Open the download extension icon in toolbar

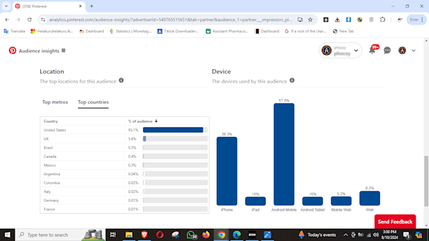click(337, 20)
